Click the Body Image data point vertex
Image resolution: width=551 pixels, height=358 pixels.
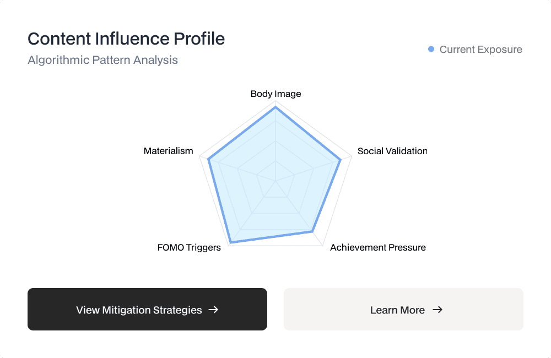click(x=275, y=108)
